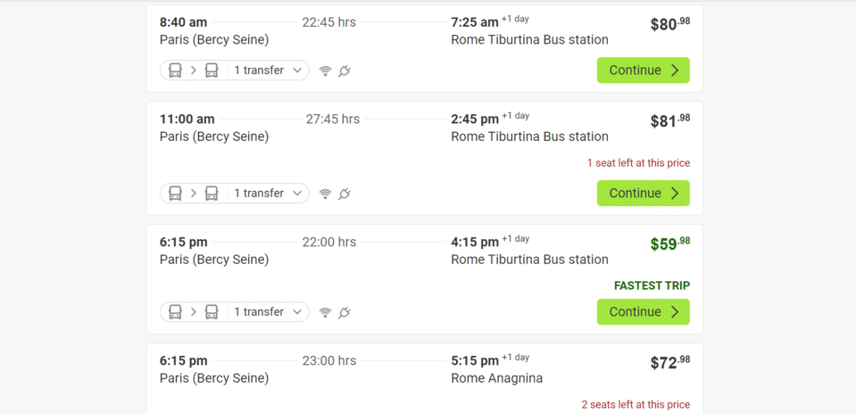Expand transfer details for 11:00 am departure
The width and height of the screenshot is (856, 414).
(x=268, y=194)
